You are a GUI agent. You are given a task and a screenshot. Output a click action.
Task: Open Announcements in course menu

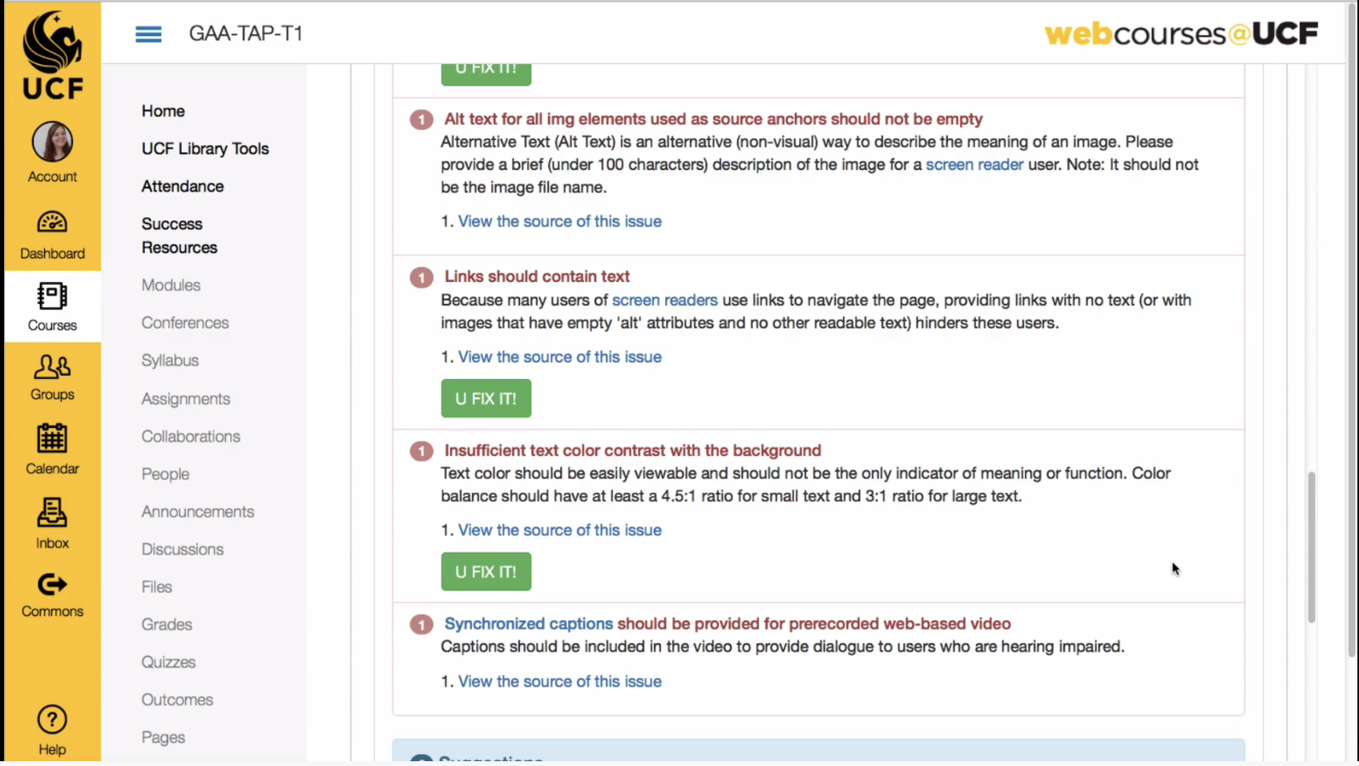[198, 512]
